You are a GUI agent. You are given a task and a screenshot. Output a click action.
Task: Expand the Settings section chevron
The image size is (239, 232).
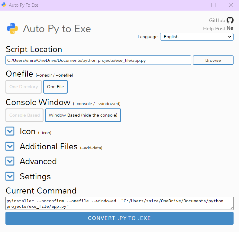10,176
